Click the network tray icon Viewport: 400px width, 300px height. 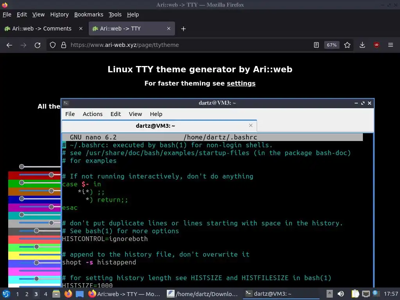366,294
